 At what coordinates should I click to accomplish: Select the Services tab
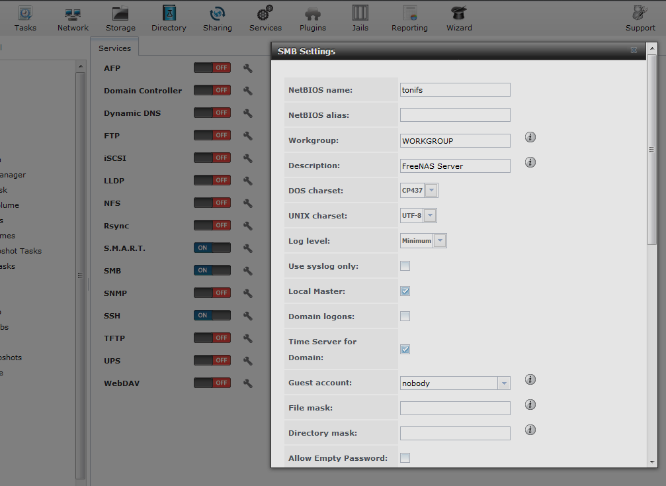click(x=114, y=48)
